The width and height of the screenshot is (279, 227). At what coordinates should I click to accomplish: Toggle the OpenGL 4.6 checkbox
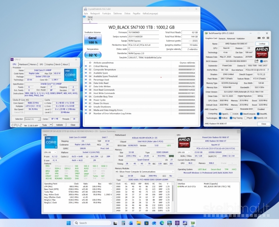(255, 118)
